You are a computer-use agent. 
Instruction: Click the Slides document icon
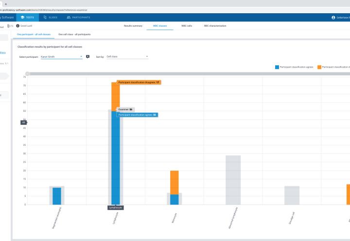tap(45, 17)
